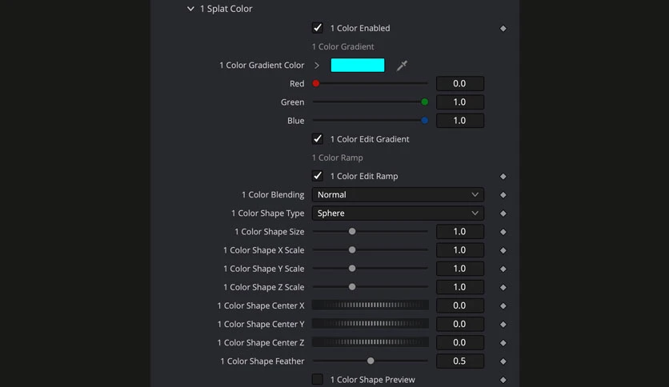
Task: Toggle the 1 Color Enabled checkbox
Action: (318, 28)
